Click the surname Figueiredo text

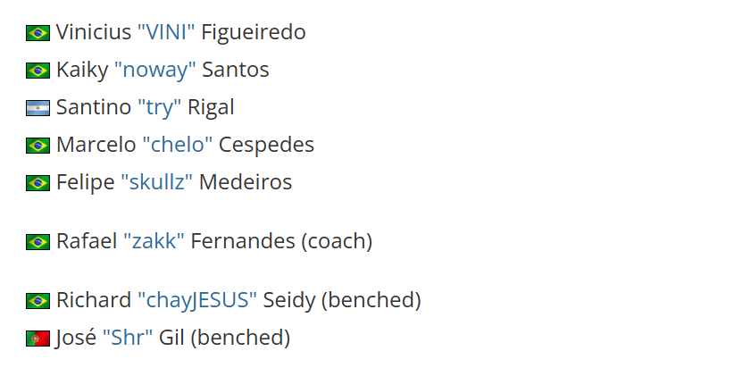(254, 32)
